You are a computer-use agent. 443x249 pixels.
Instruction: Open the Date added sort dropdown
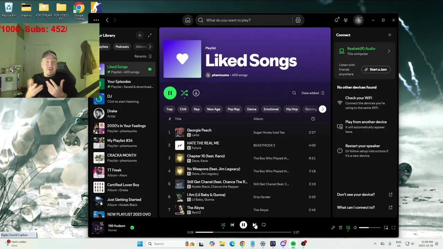pyautogui.click(x=313, y=93)
